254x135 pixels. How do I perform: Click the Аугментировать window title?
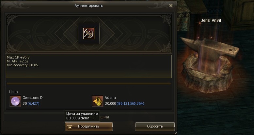pyautogui.click(x=88, y=6)
